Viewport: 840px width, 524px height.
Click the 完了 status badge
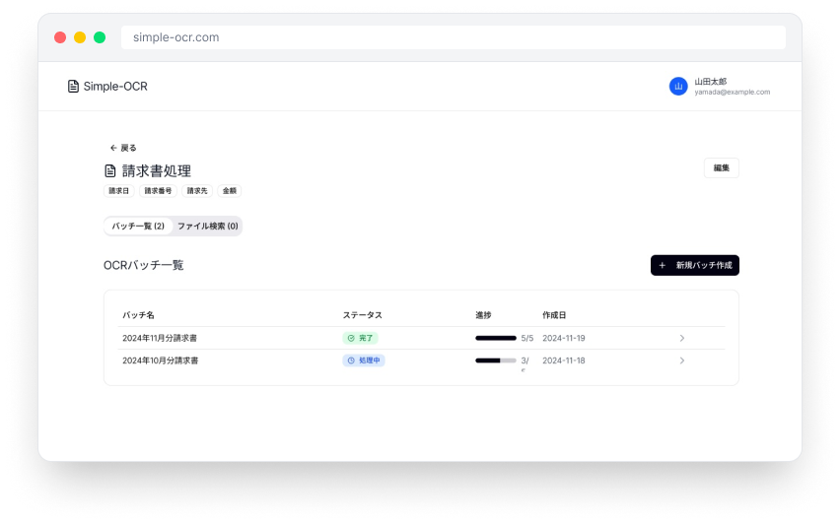[361, 338]
